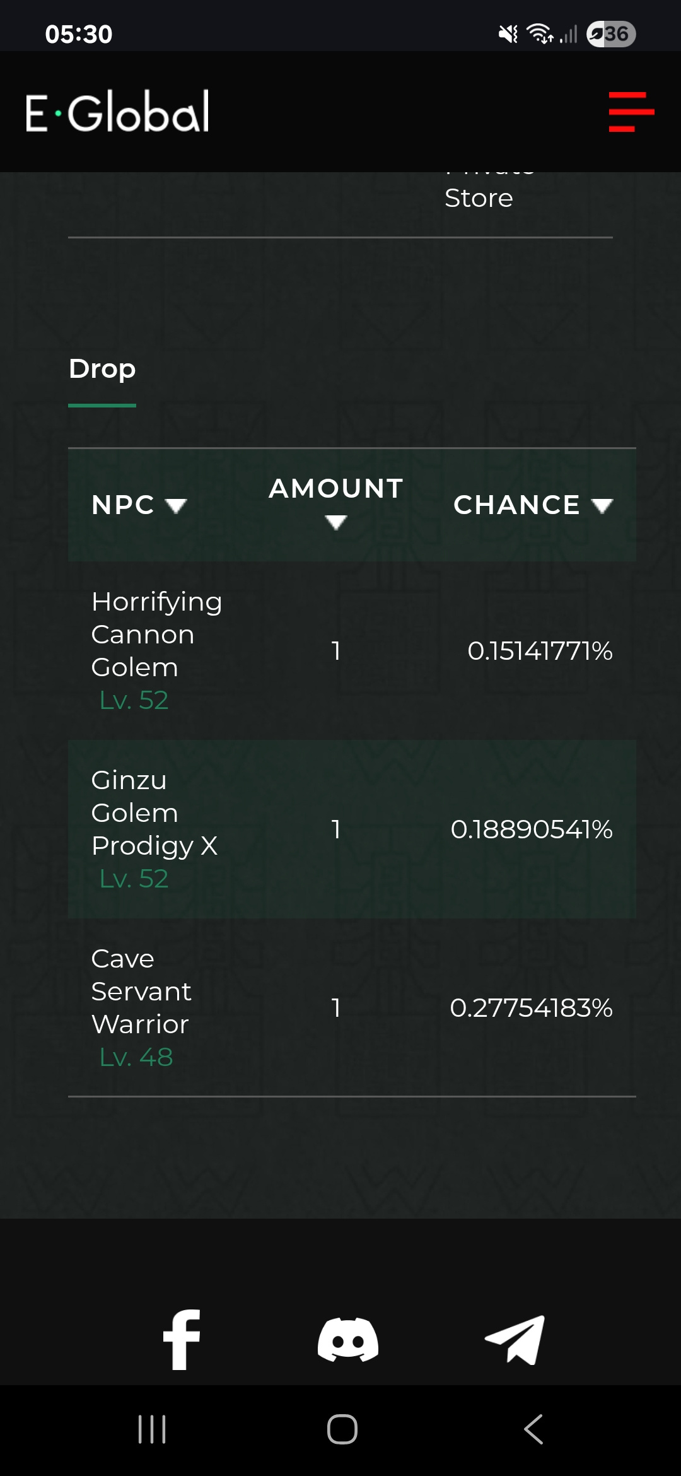
Task: Tap the muted sound status icon
Action: coord(508,33)
